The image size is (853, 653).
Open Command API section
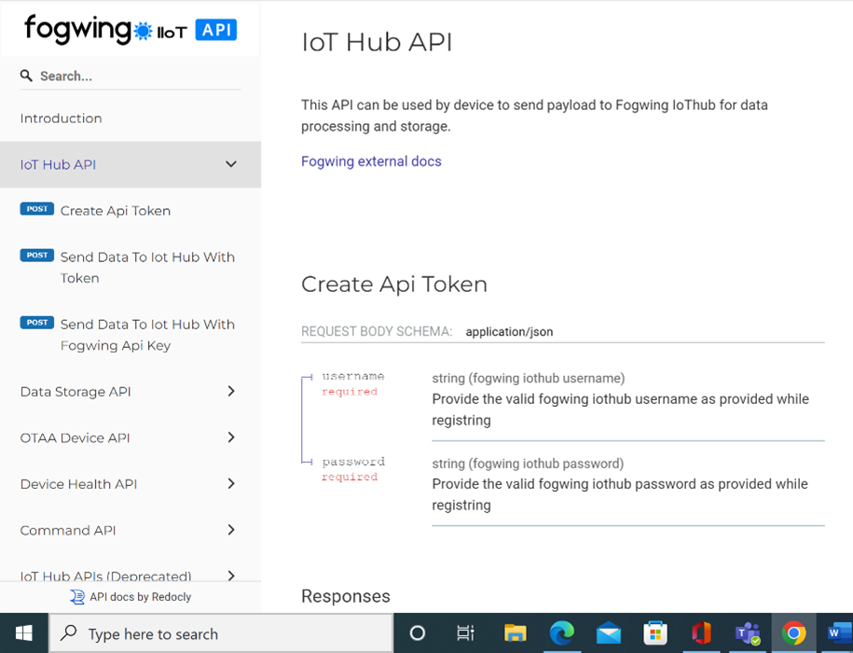click(68, 531)
